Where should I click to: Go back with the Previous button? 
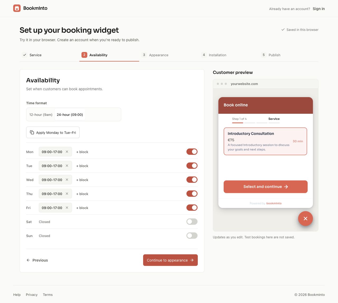[37, 260]
